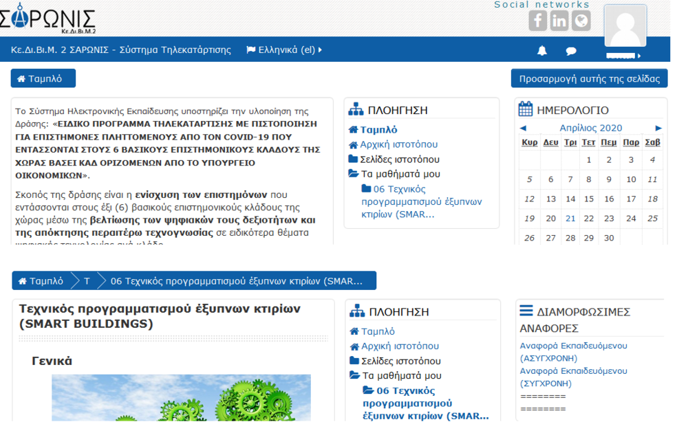Open Αναφορά Εκπαιδευόμενου (ΑΣΥΓΧΡΟΝΗ) link
This screenshot has height=433, width=688.
pyautogui.click(x=573, y=352)
